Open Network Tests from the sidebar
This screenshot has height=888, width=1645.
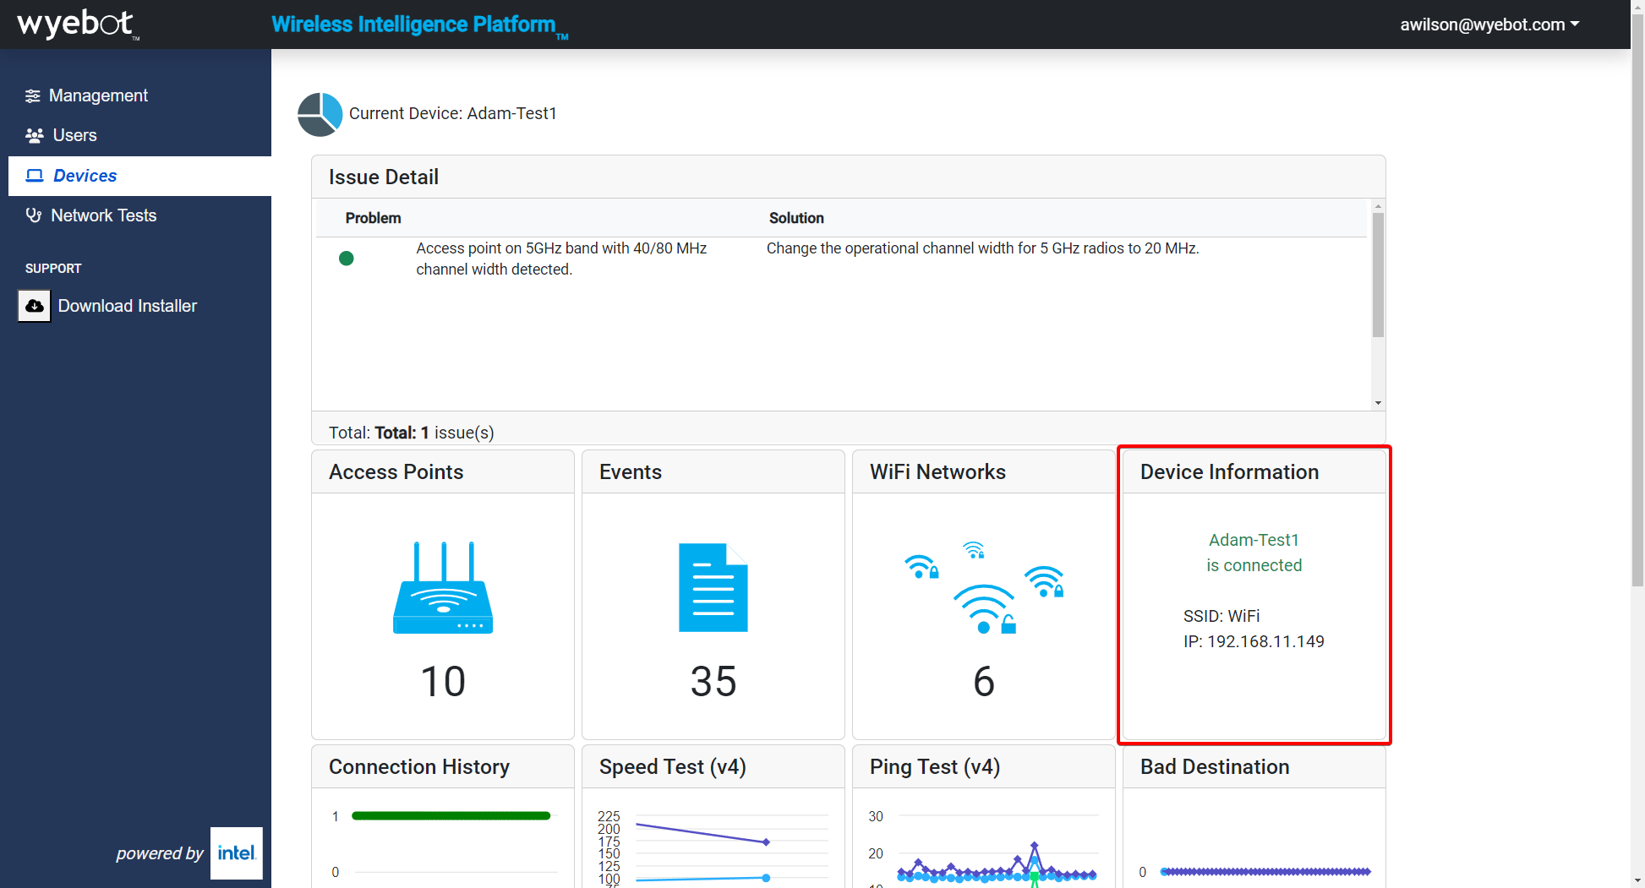[x=103, y=215]
